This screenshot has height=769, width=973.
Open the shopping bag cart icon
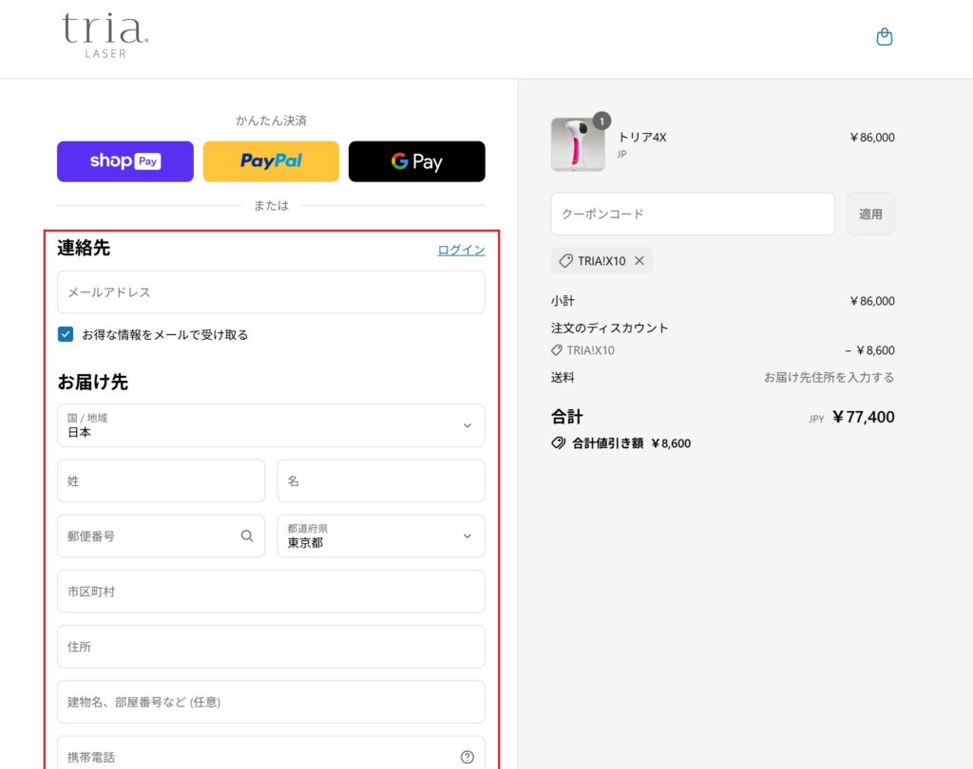click(x=885, y=37)
